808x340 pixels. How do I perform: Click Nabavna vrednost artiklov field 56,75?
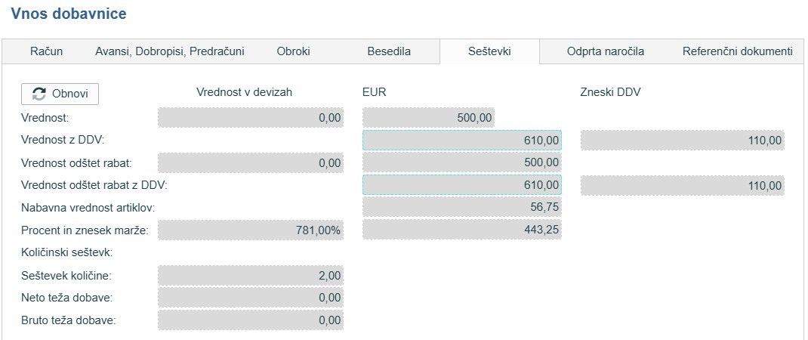click(x=461, y=207)
